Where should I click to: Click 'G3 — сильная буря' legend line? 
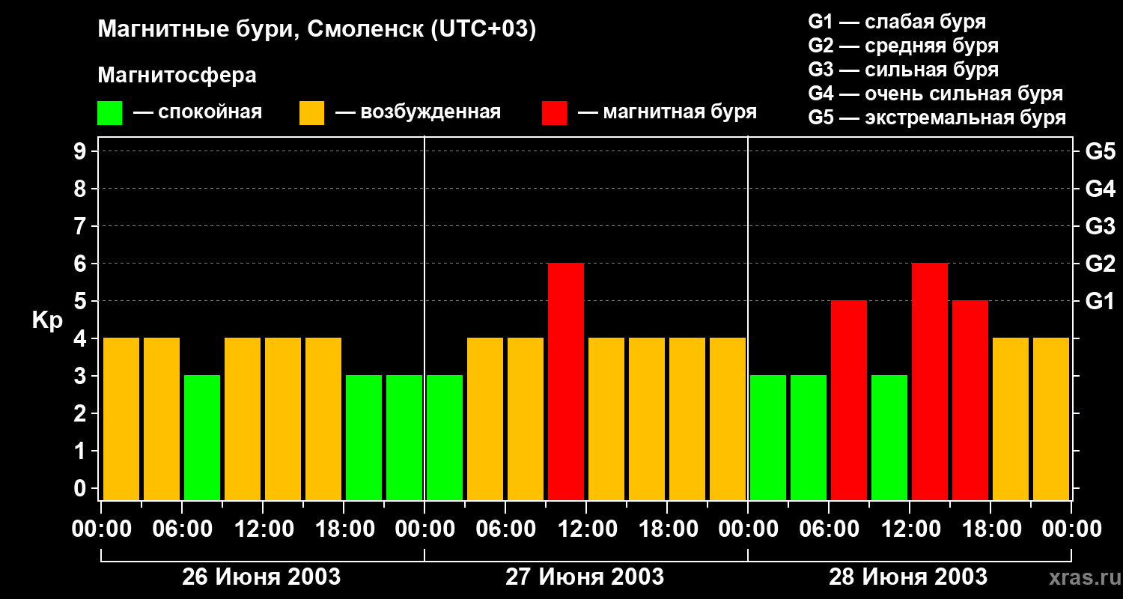[x=903, y=70]
